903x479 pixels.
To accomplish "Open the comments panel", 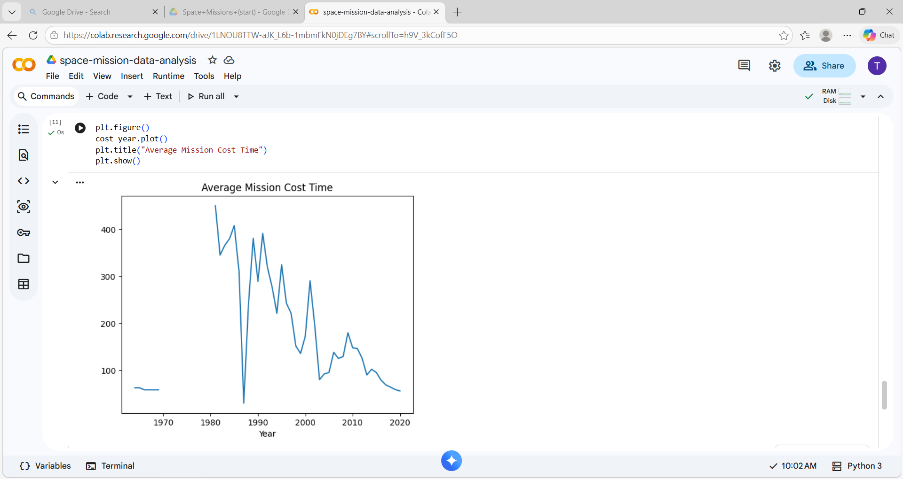I will tap(744, 66).
